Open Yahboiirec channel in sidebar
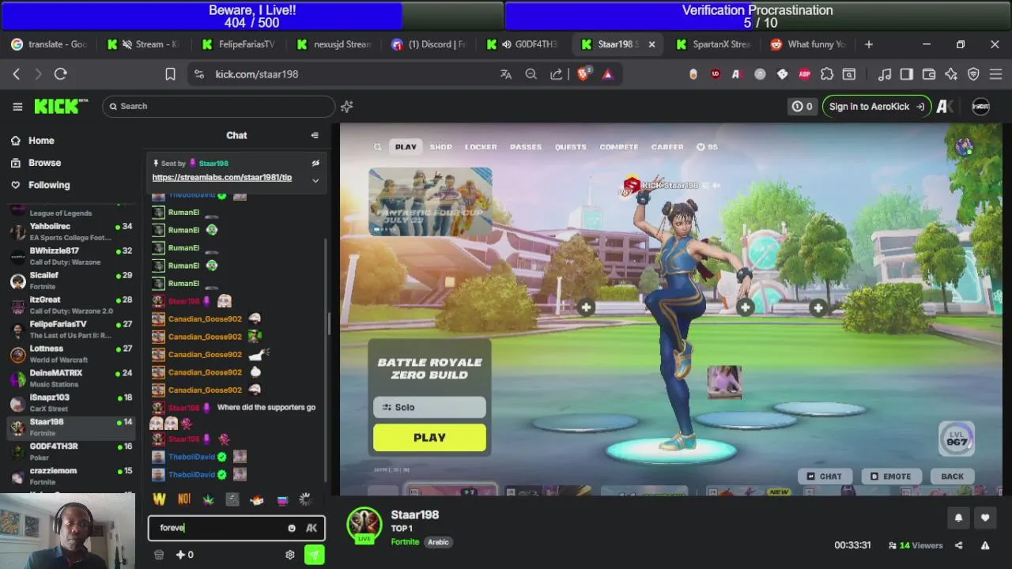Screen dimensions: 1012x569 pyautogui.click(x=71, y=232)
